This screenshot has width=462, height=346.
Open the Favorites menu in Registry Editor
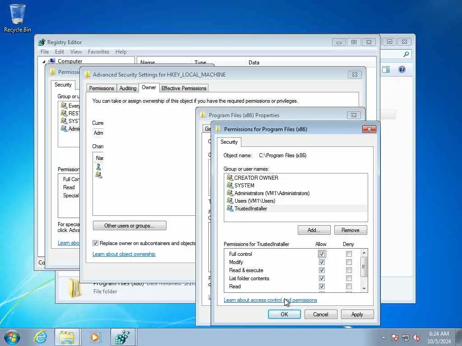pyautogui.click(x=98, y=52)
